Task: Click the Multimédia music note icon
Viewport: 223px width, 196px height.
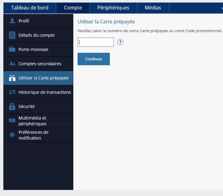Action: [12, 121]
